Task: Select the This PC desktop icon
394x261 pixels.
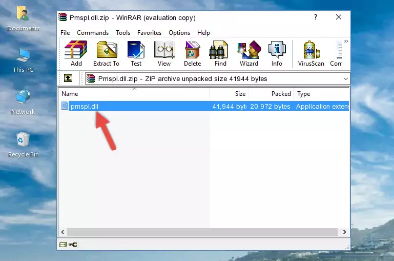Action: click(23, 61)
